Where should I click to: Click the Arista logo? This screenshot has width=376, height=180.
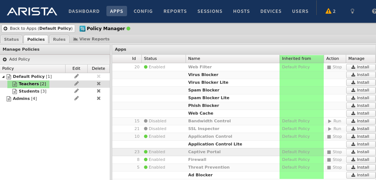point(32,11)
